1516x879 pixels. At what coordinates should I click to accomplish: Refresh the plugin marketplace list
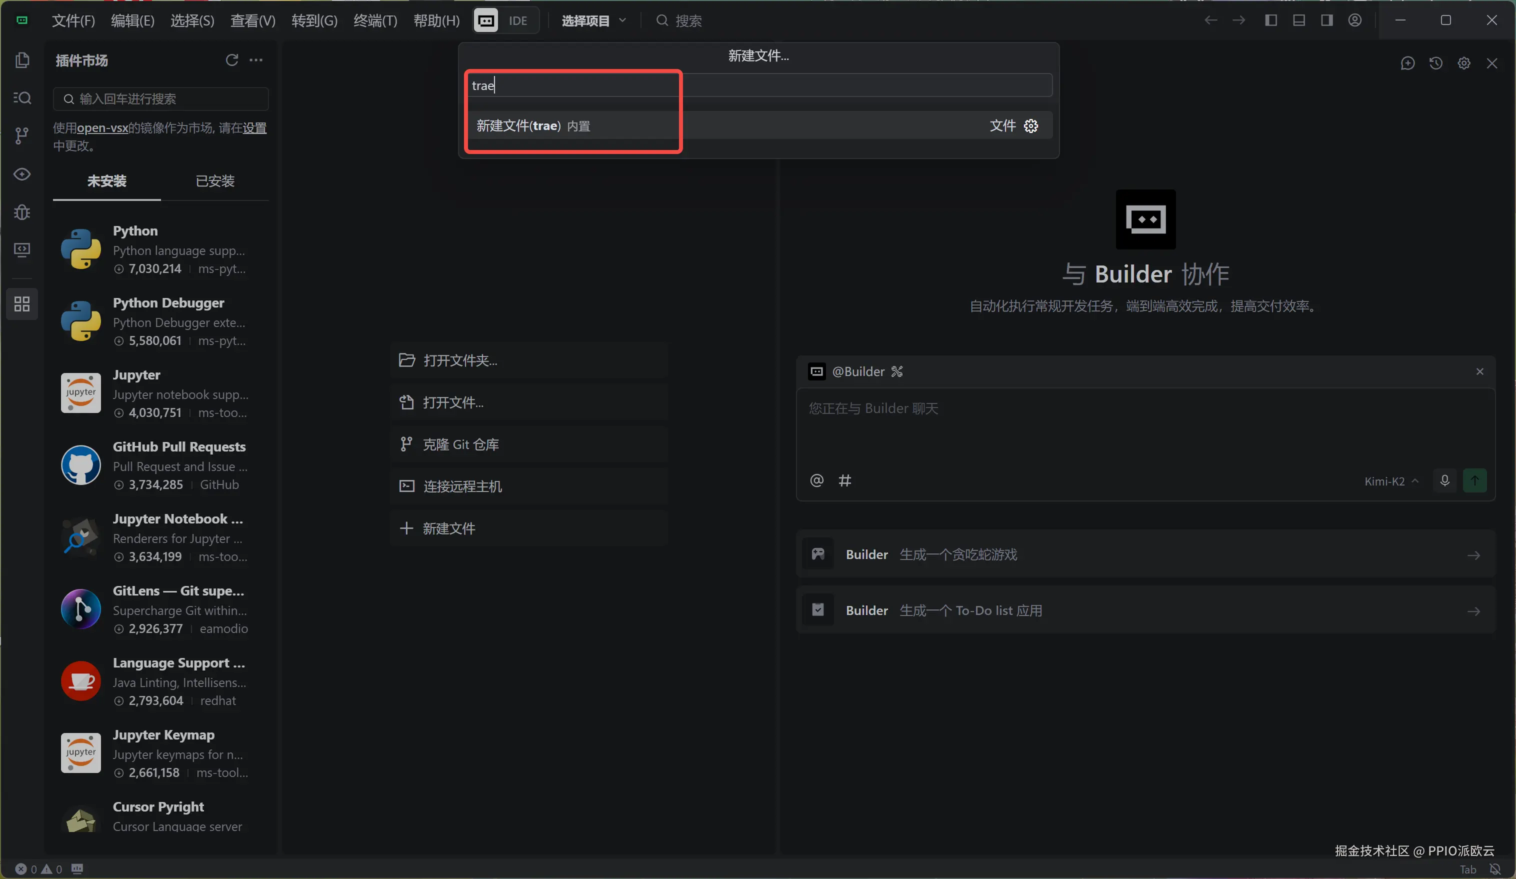pos(231,60)
